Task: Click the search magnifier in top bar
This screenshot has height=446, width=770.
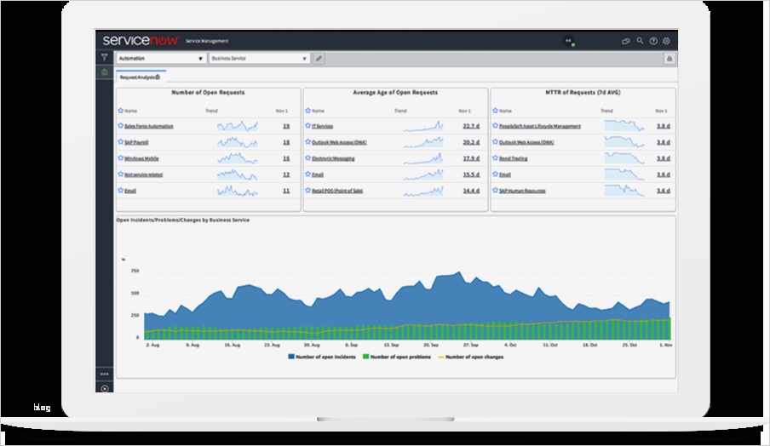Action: [x=640, y=40]
